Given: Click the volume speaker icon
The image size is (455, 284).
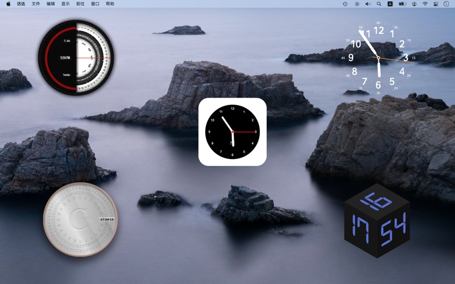Looking at the screenshot, I should 368,4.
